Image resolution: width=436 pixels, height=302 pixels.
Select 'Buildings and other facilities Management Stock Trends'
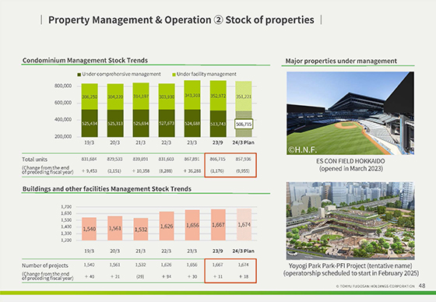click(x=107, y=189)
